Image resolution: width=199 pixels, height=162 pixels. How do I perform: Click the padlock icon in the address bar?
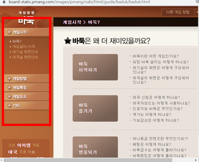pyautogui.click(x=4, y=2)
